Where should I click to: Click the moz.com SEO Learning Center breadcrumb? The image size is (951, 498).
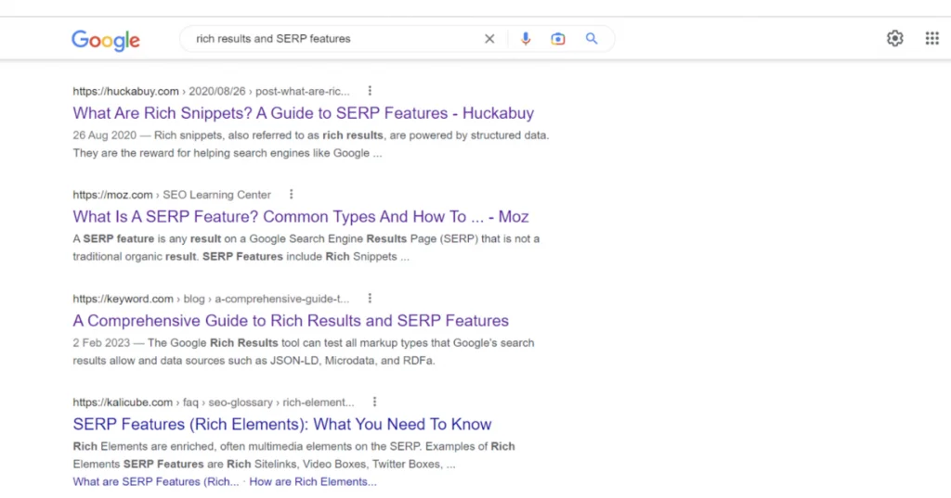click(172, 195)
